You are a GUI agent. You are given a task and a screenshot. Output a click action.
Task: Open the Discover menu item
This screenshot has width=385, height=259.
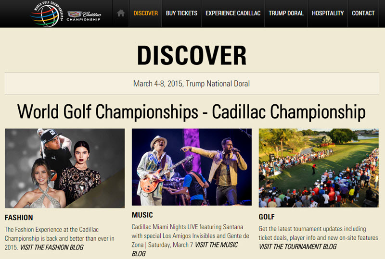coord(146,13)
